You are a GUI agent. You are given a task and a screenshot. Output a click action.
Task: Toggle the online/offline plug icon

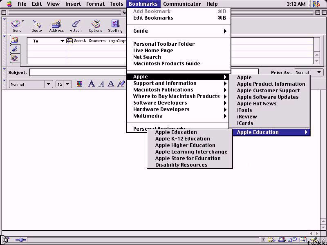coord(21,240)
